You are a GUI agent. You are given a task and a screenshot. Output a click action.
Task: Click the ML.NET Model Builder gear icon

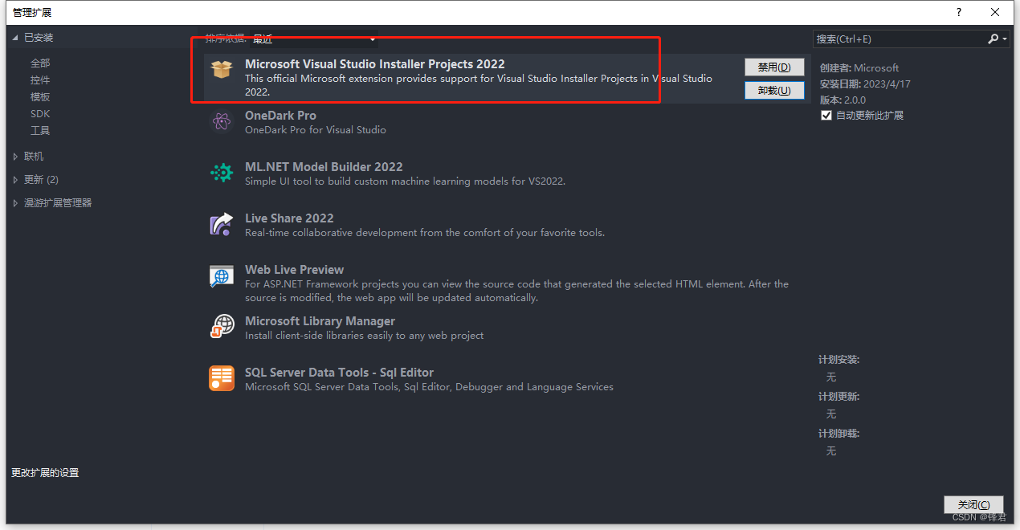(x=222, y=173)
